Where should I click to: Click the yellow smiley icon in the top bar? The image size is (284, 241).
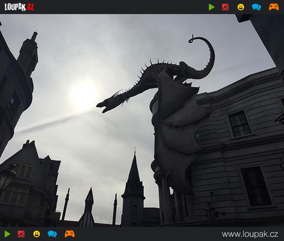[241, 7]
